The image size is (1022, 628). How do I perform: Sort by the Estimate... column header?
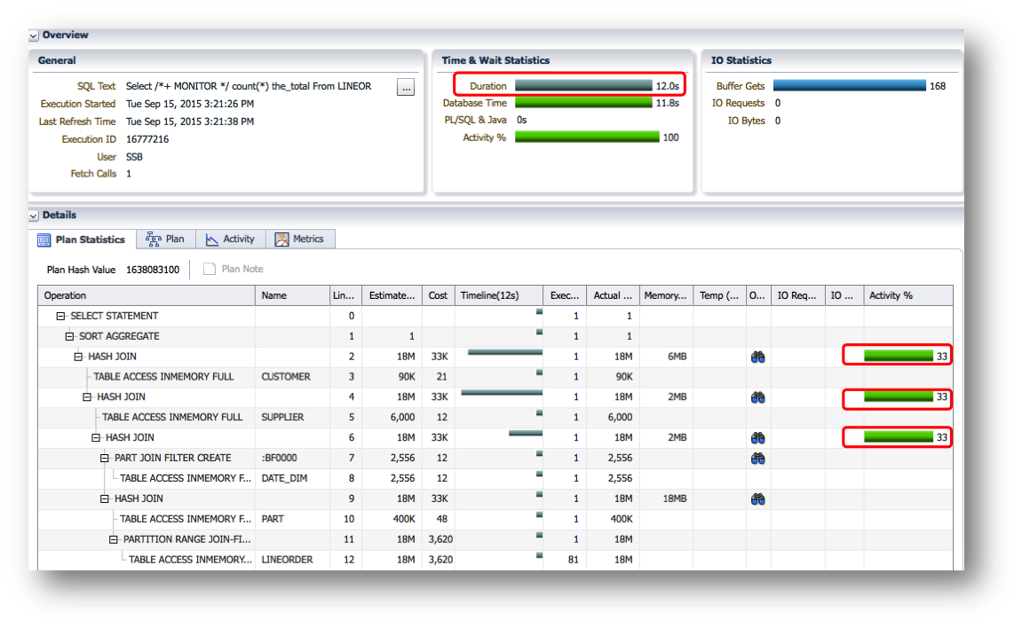392,295
